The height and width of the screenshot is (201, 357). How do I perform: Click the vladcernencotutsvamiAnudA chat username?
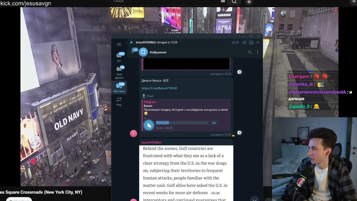317,92
